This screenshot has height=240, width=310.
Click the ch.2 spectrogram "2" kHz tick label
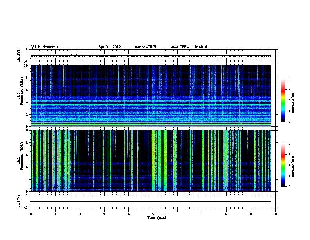click(27, 179)
